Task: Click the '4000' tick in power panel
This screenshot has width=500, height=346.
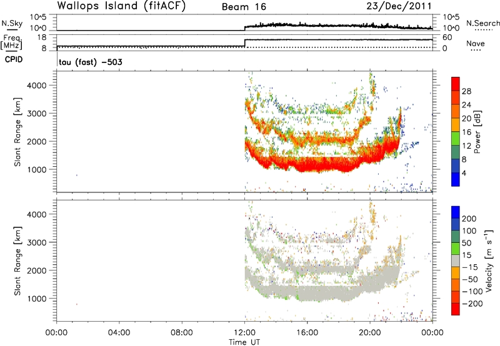Action: point(37,86)
